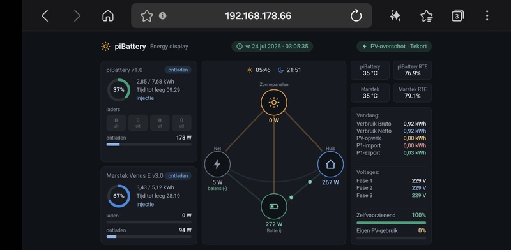Select the third laders box

(160, 122)
